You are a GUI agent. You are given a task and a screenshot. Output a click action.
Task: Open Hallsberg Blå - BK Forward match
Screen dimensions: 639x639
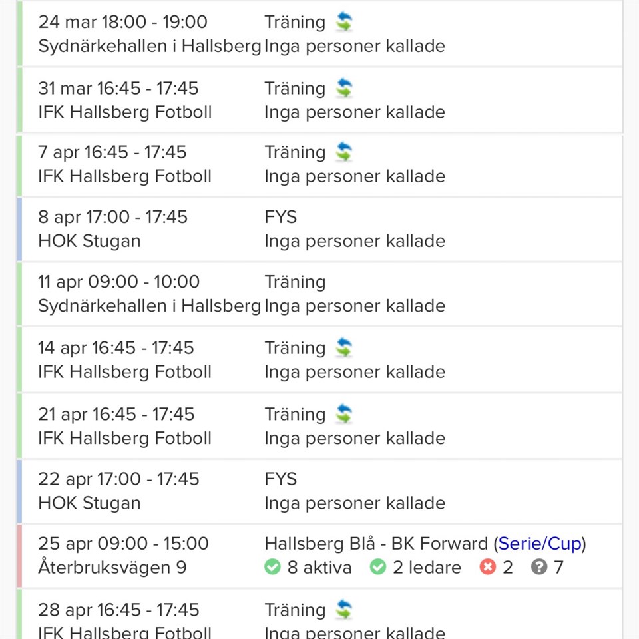(376, 544)
